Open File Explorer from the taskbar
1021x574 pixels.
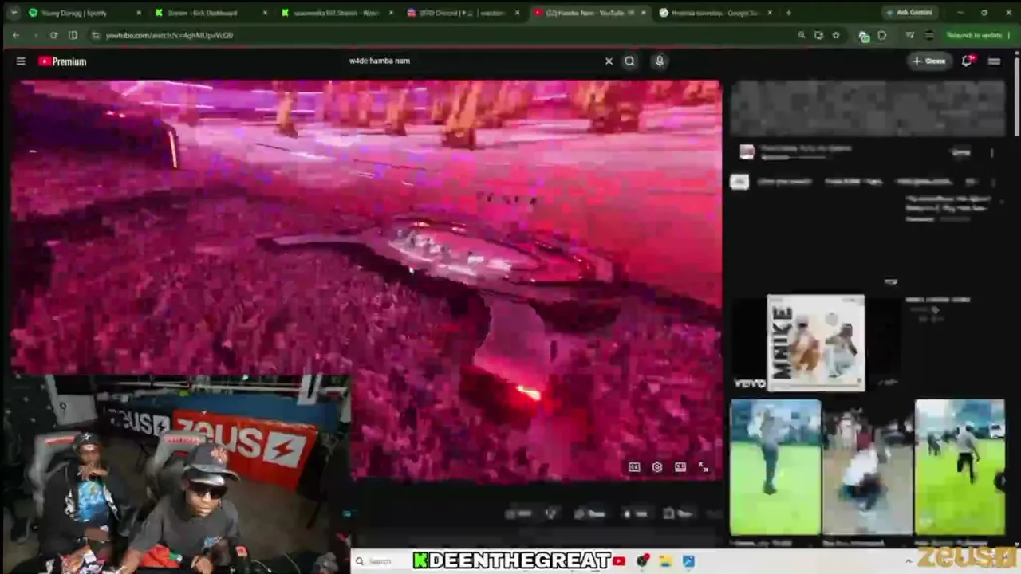(665, 561)
